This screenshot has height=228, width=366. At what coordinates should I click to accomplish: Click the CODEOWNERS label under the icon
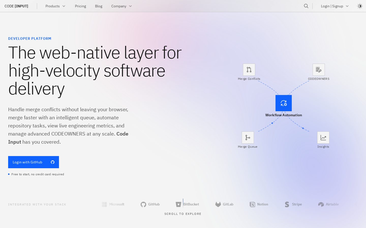[319, 79]
